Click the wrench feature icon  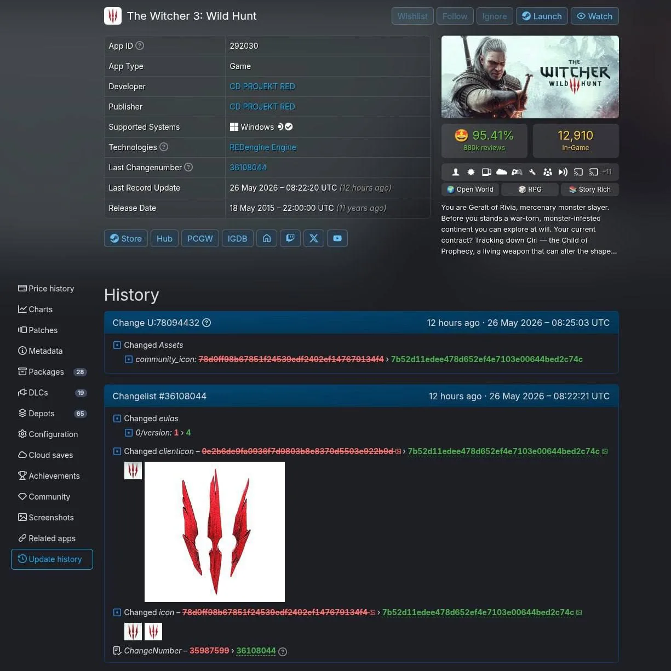(532, 172)
